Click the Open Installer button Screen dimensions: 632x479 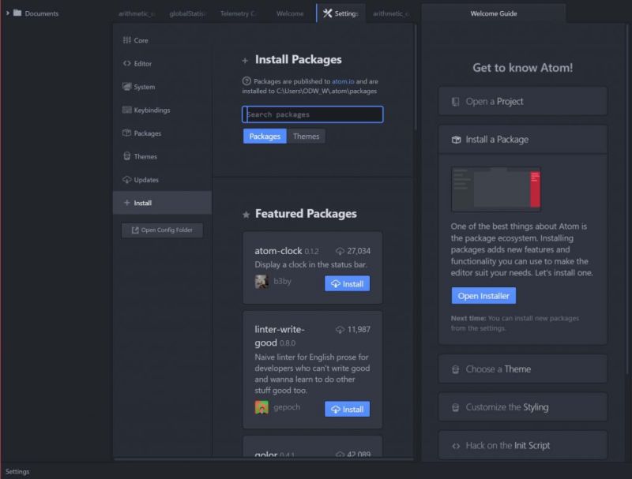pos(482,295)
